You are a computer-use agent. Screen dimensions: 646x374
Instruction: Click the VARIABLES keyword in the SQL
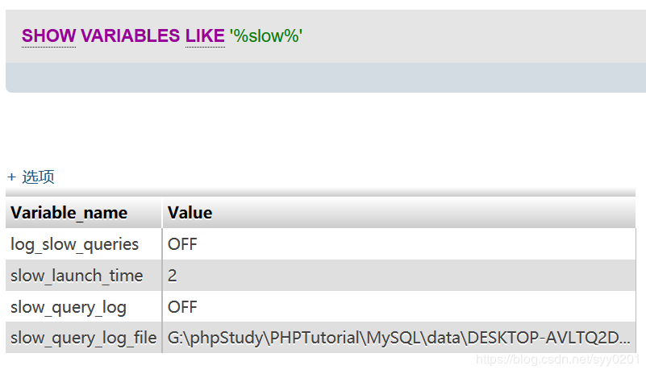tap(130, 35)
